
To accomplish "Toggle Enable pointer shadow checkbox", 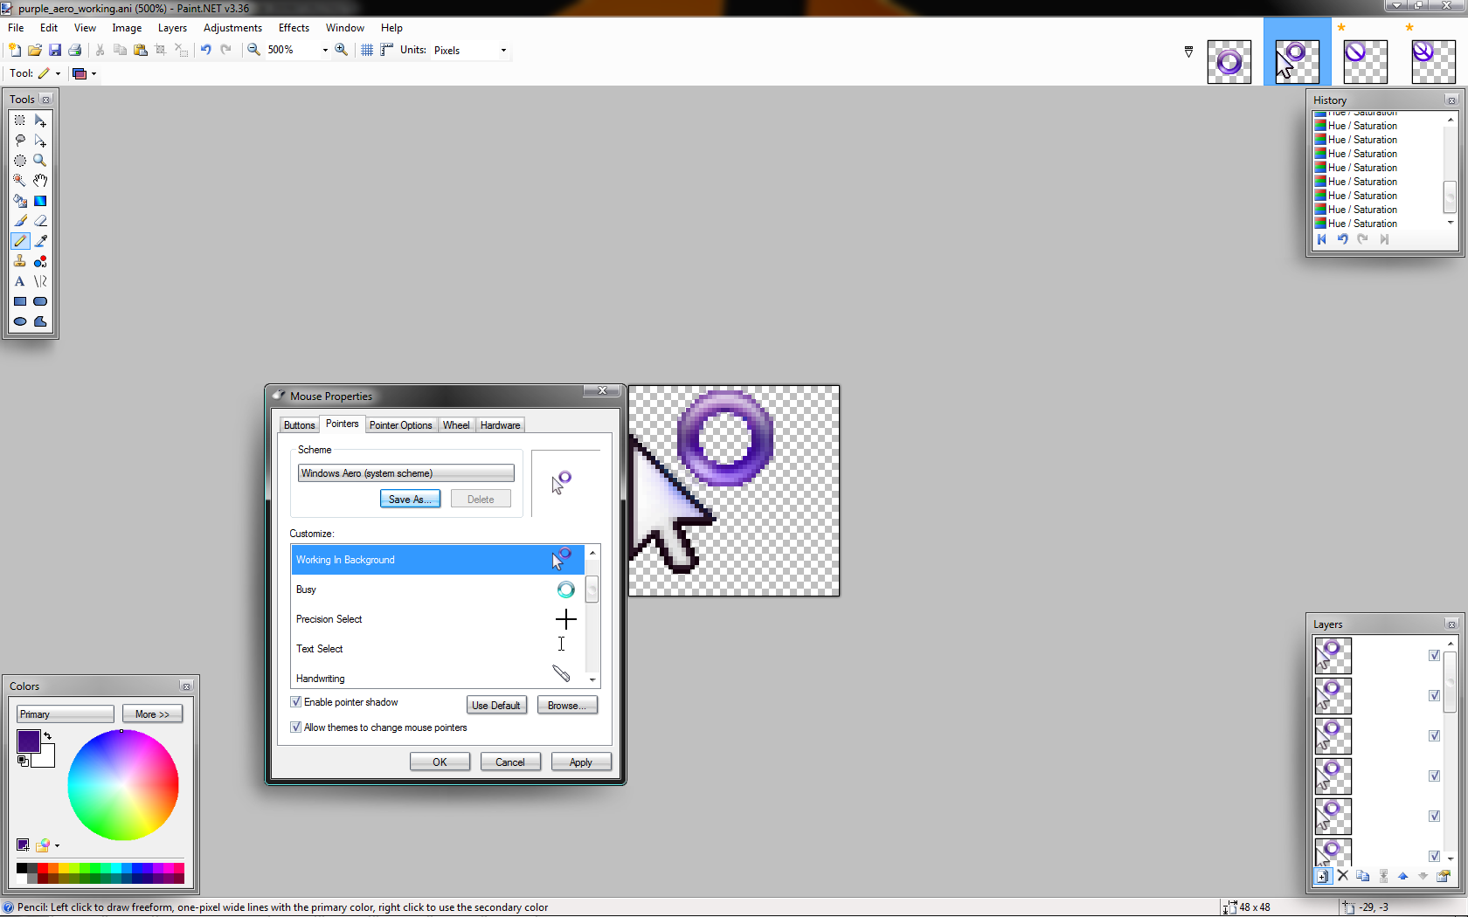I will tap(295, 702).
